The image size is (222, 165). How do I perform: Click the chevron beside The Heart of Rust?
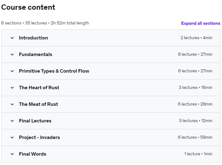pyautogui.click(x=12, y=88)
